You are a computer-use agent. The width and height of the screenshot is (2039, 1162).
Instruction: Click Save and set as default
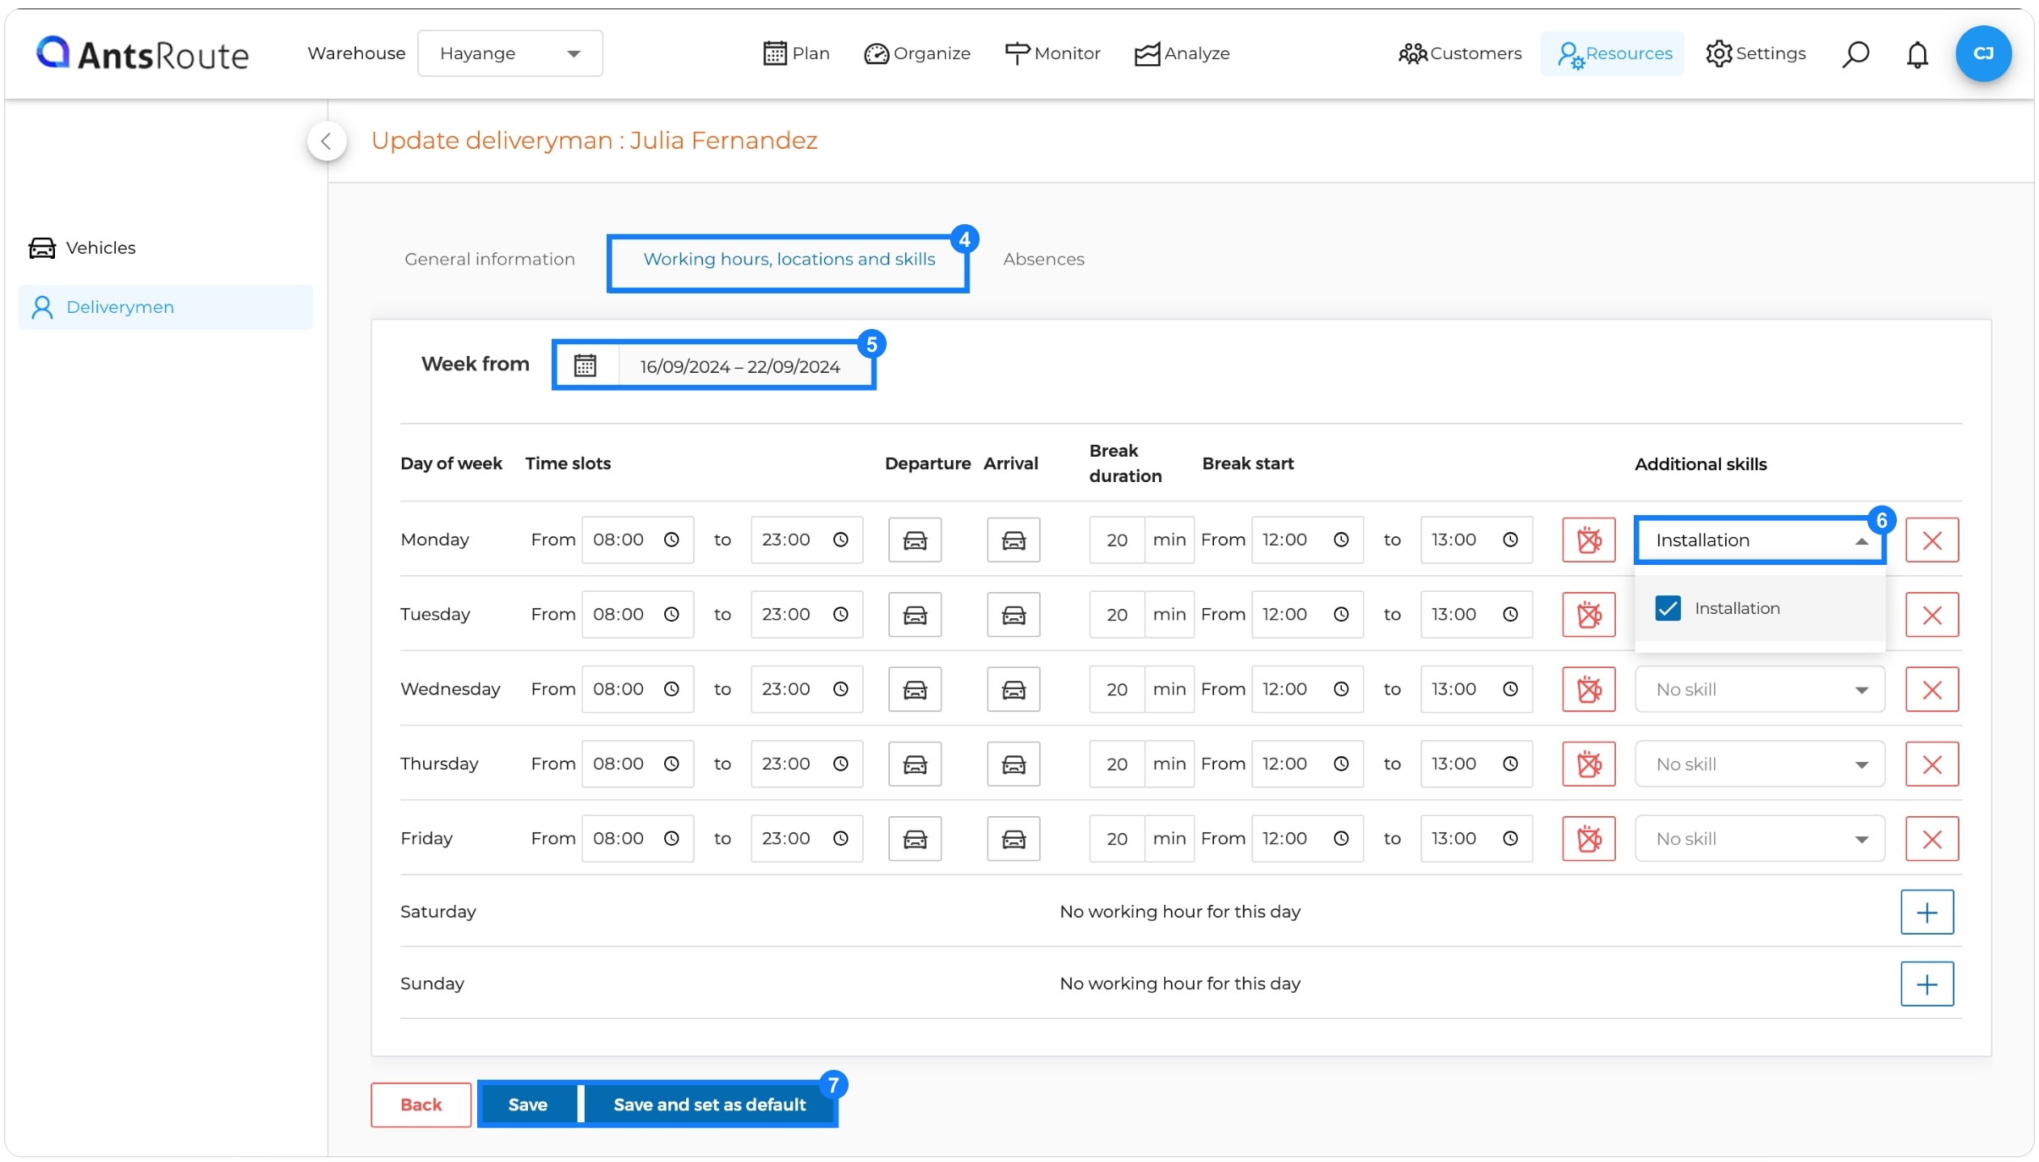click(710, 1104)
